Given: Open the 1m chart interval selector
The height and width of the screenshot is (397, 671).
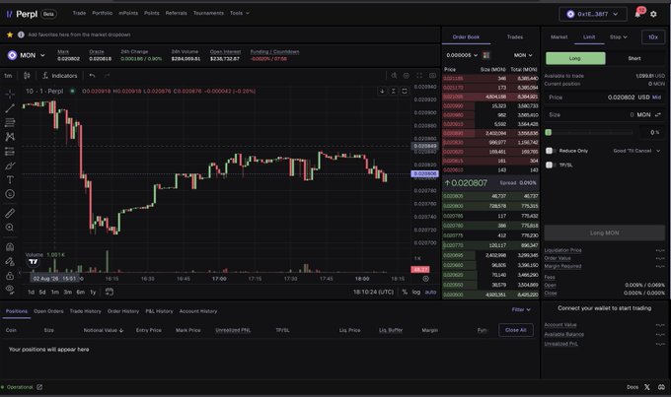Looking at the screenshot, I should click(x=8, y=76).
